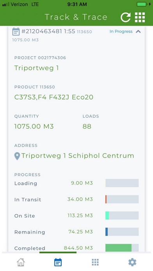
Task: Tap the In Transit progress bar
Action: [122, 199]
